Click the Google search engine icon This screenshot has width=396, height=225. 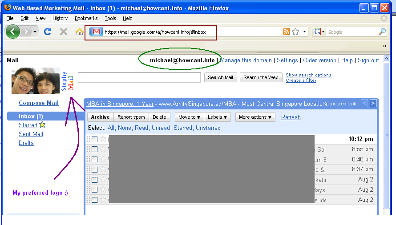pos(317,32)
